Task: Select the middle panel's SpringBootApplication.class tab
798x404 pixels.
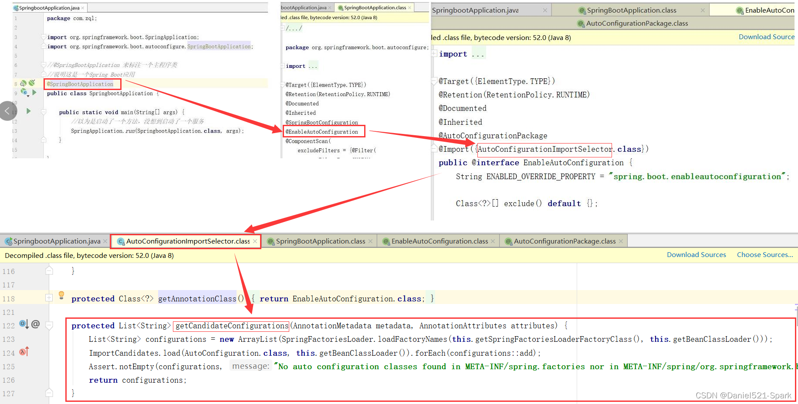Action: coord(375,7)
